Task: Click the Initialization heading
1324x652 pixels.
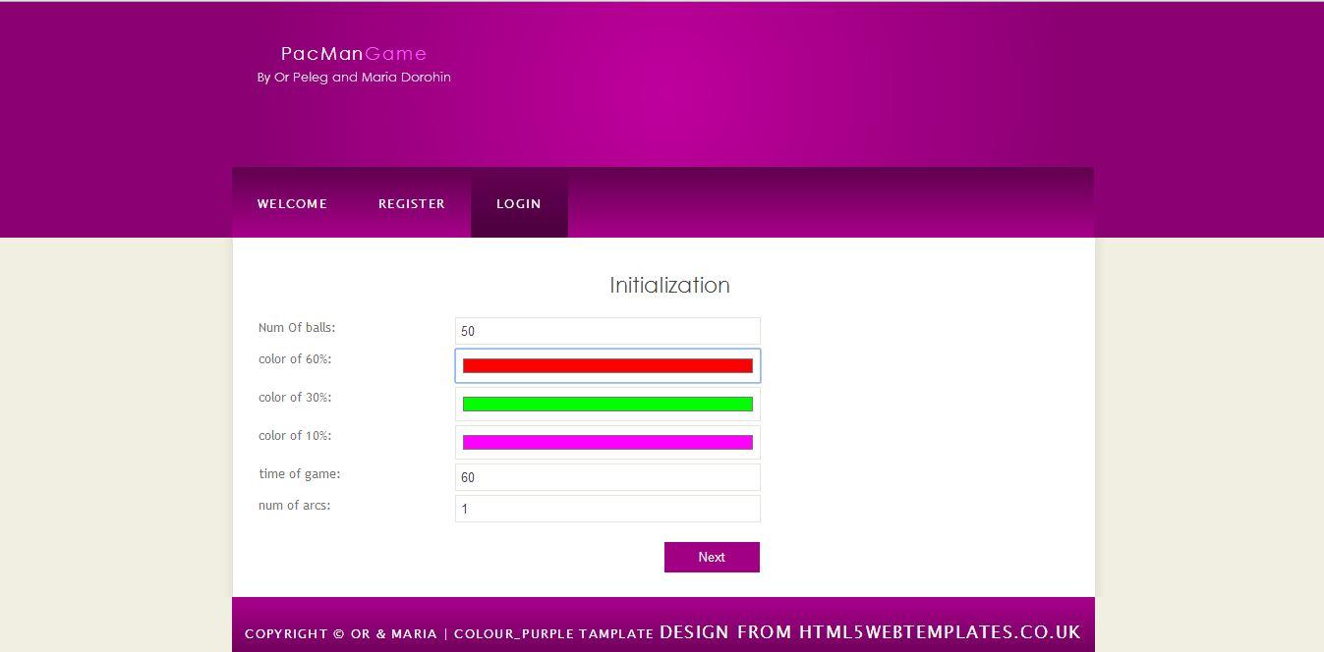Action: [669, 286]
